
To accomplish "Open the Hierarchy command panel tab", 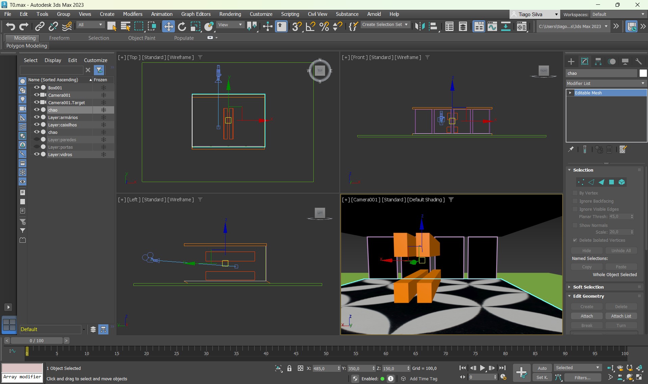I will [598, 61].
